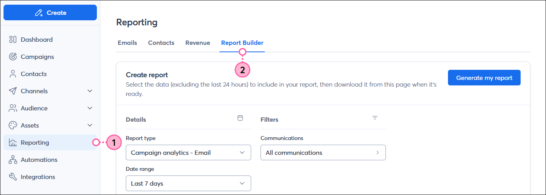
Task: Open the All communications selector
Action: tap(323, 152)
